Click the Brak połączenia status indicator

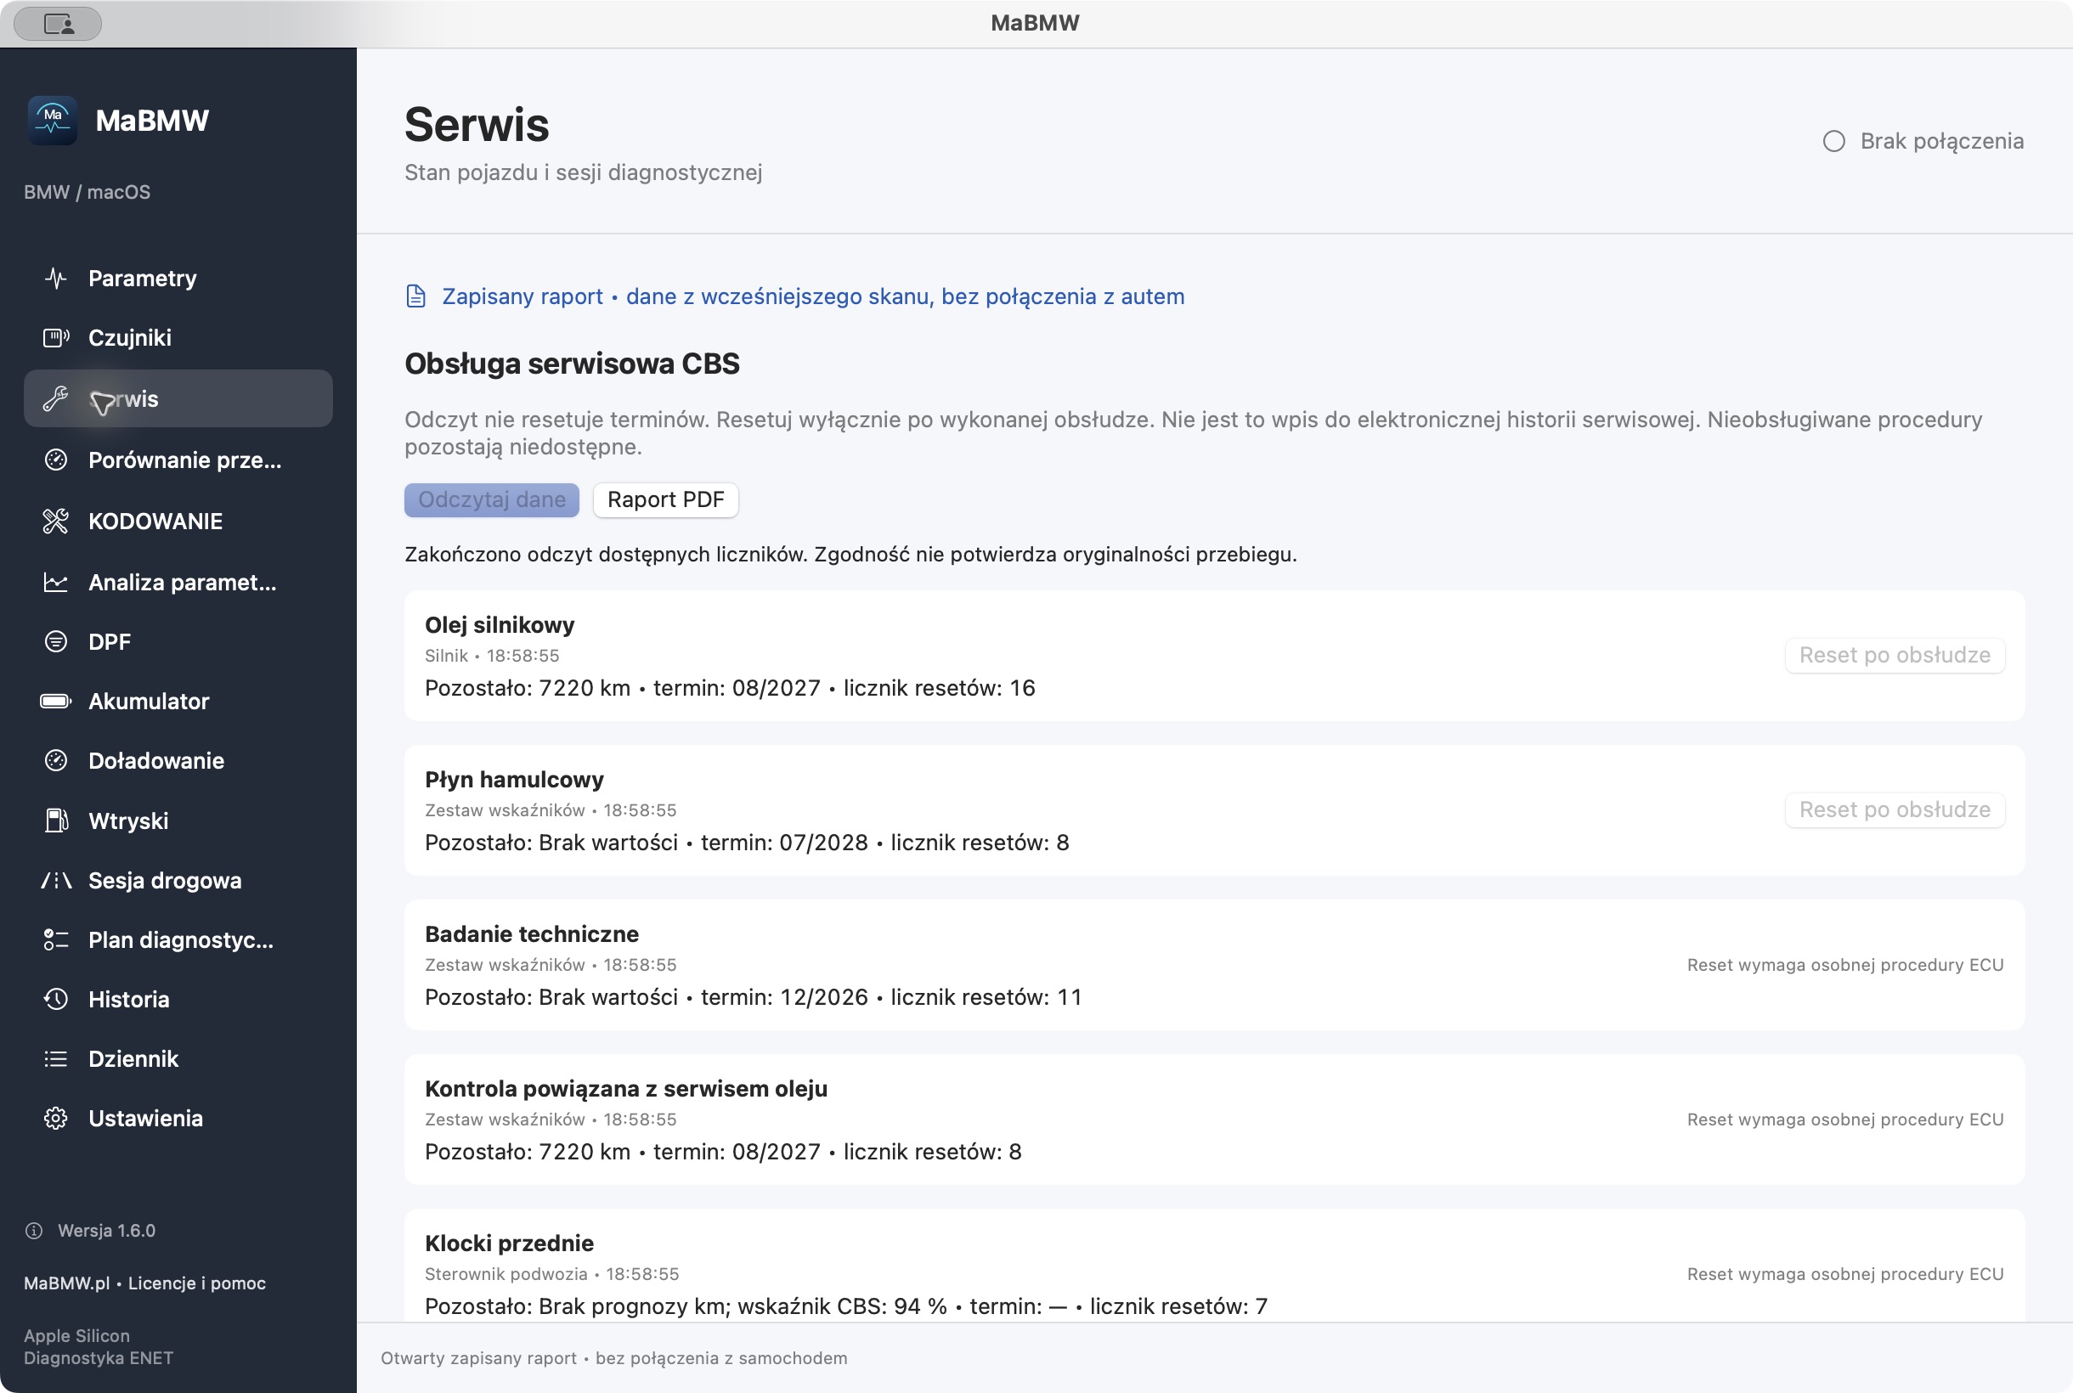1923,141
